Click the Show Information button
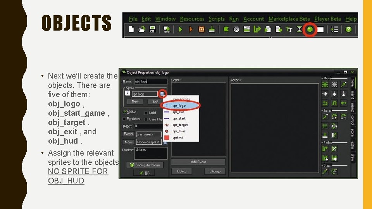Viewport: 372px width, 209px height. pyautogui.click(x=145, y=165)
